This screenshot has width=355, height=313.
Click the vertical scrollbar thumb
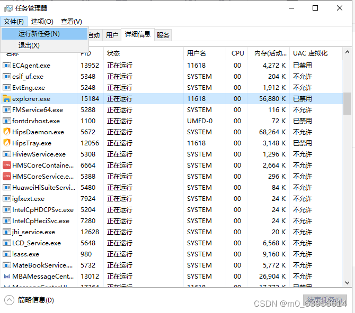pos(347,104)
